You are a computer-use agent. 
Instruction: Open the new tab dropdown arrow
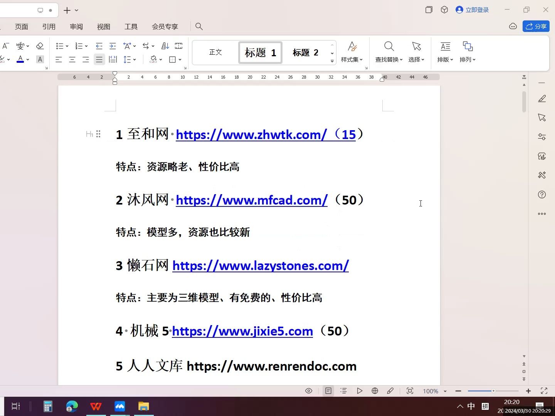pos(76,10)
